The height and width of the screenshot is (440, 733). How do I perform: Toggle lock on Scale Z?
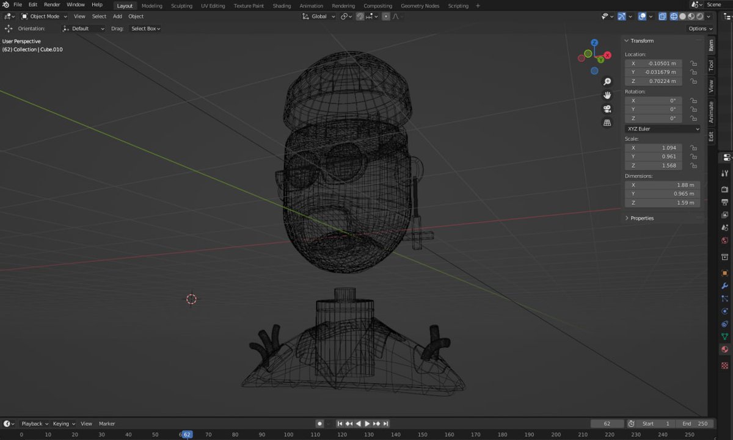(693, 165)
